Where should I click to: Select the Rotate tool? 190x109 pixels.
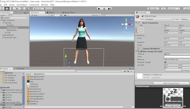(x=12, y=9)
